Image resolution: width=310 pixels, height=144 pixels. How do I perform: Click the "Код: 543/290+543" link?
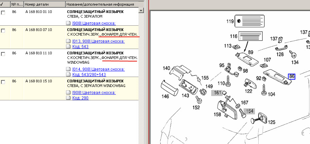point(89,74)
